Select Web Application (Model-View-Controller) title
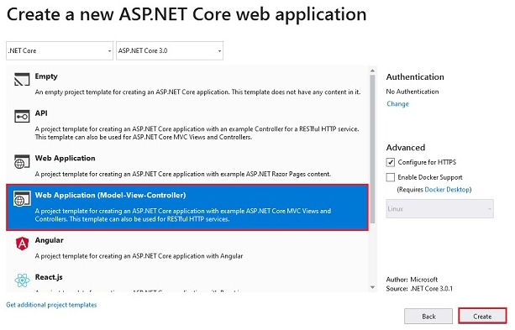The width and height of the screenshot is (515, 330). (x=110, y=195)
